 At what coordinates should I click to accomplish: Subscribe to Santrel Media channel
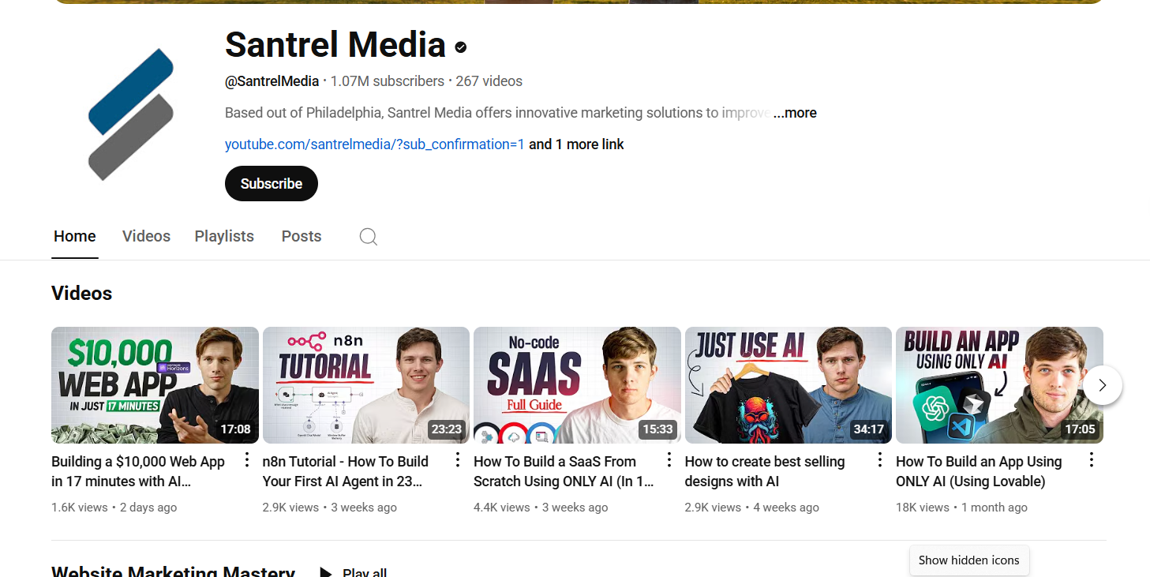coord(272,183)
